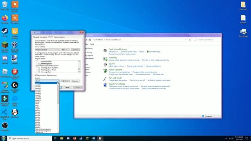
Task: Click the Browse button
Action: click(x=75, y=81)
